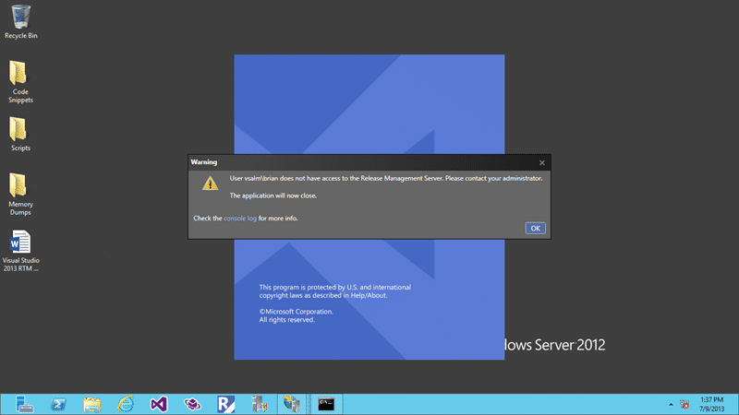Close the Warning dialog with X
This screenshot has height=415, width=739.
(x=542, y=163)
